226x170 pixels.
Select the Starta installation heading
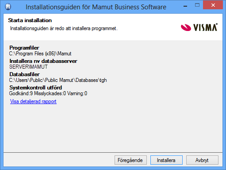point(30,20)
